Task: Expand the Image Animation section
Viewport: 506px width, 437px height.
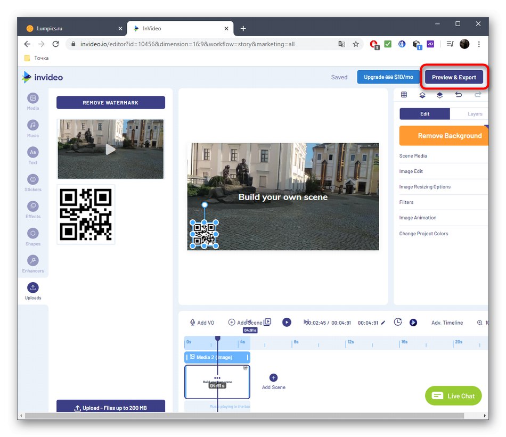Action: [x=443, y=218]
